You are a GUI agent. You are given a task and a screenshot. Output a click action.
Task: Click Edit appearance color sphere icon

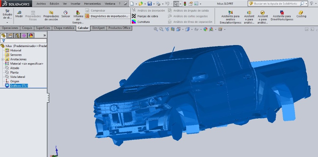pyautogui.click(x=205, y=29)
